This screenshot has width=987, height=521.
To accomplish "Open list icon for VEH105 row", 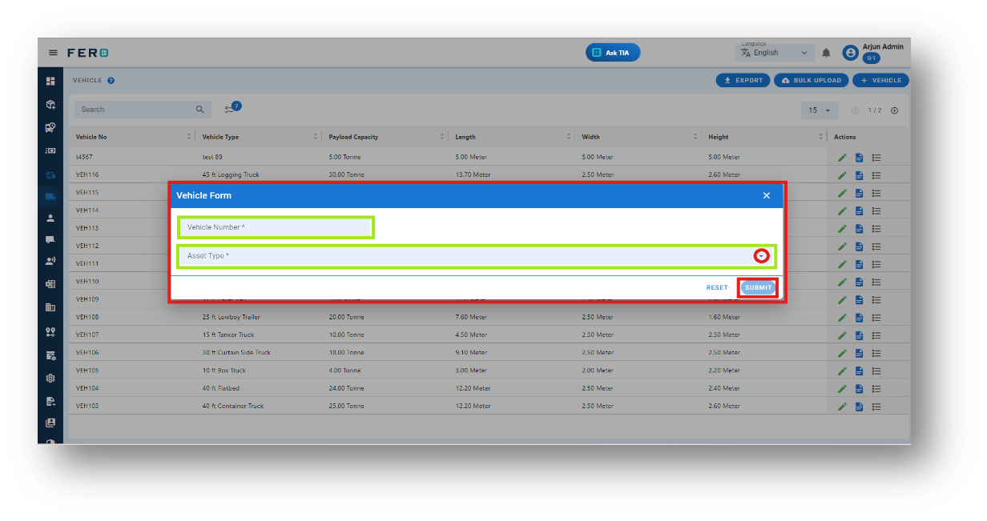I will point(876,371).
